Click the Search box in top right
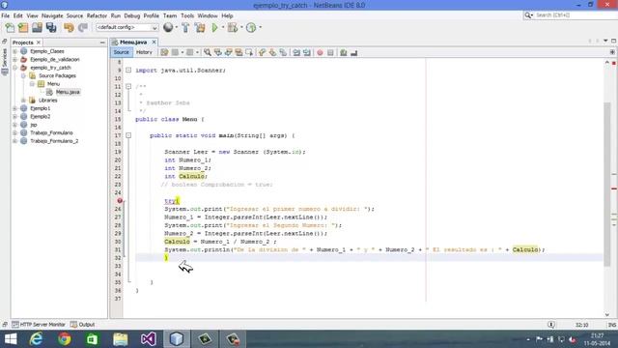 pos(570,15)
